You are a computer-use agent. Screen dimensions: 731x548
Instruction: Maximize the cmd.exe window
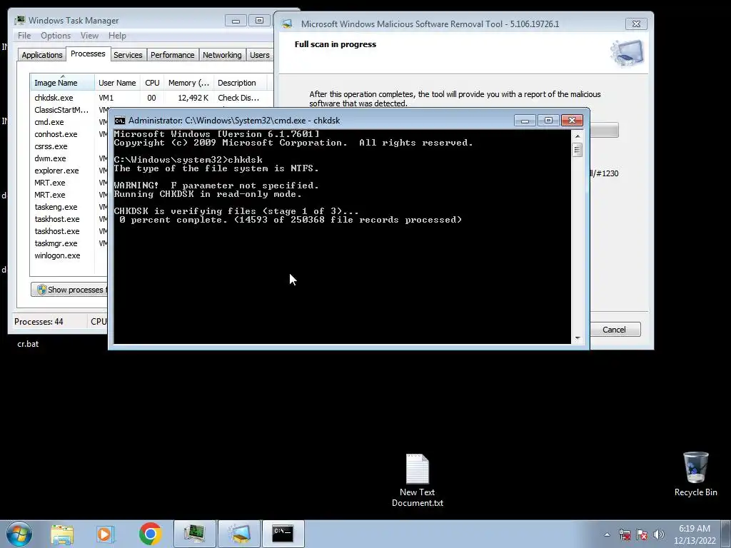click(x=548, y=121)
